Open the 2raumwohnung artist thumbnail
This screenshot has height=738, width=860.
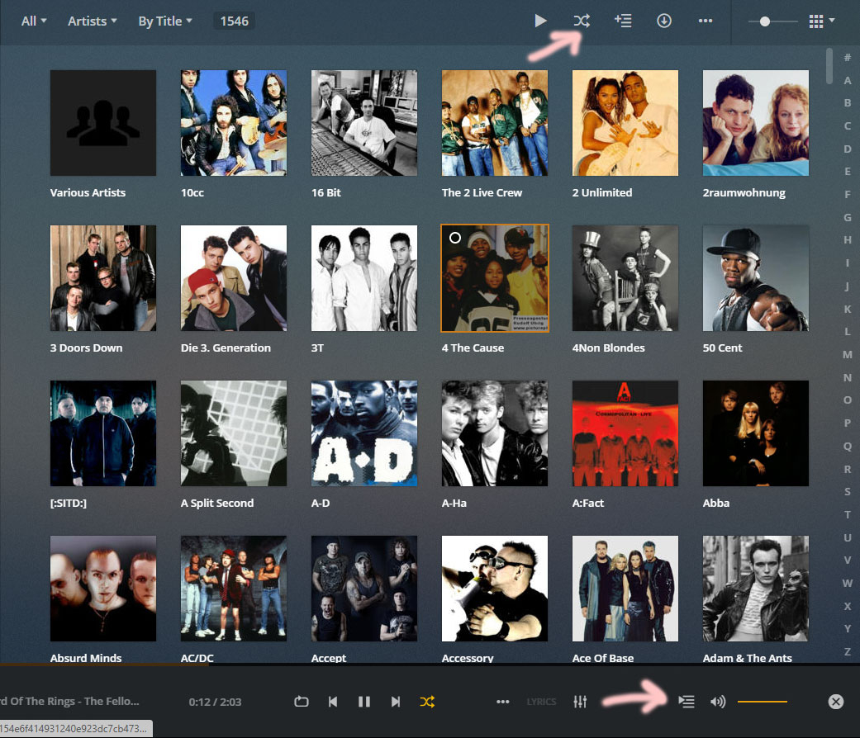click(756, 123)
